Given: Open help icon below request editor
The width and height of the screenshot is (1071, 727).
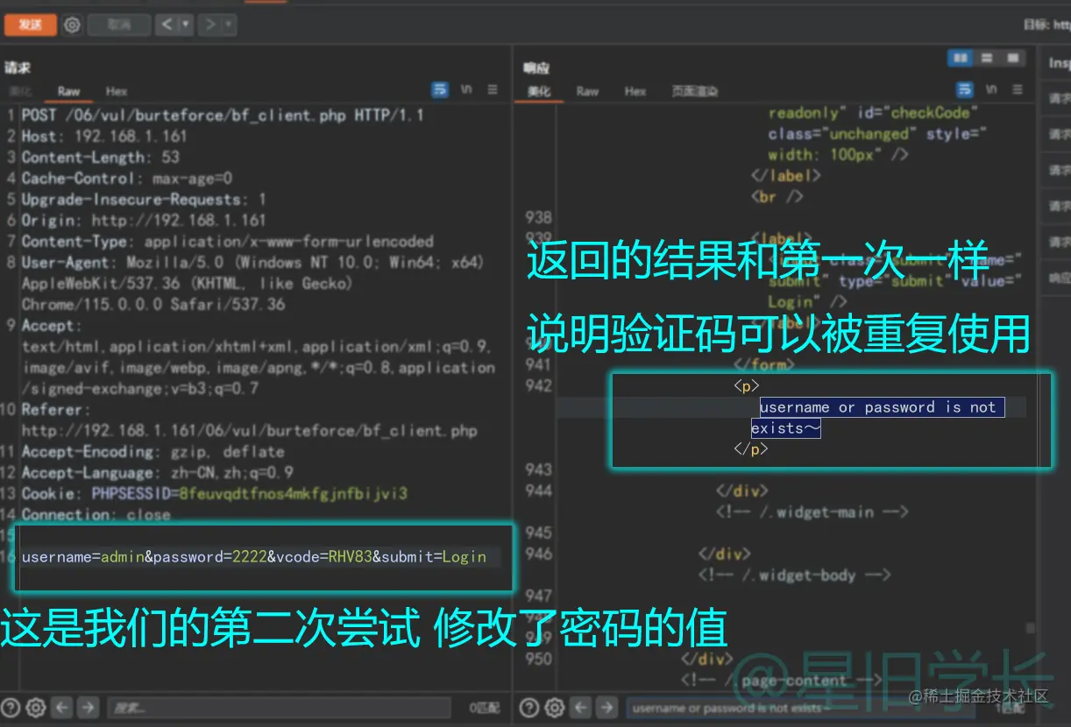Looking at the screenshot, I should (x=11, y=708).
